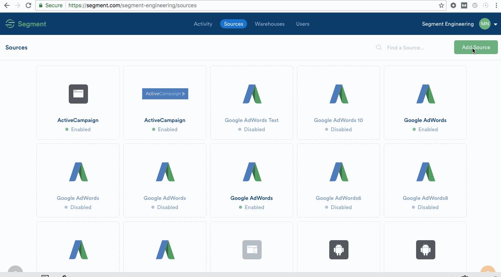Bookmark the page with the star icon
The width and height of the screenshot is (501, 277).
441,5
